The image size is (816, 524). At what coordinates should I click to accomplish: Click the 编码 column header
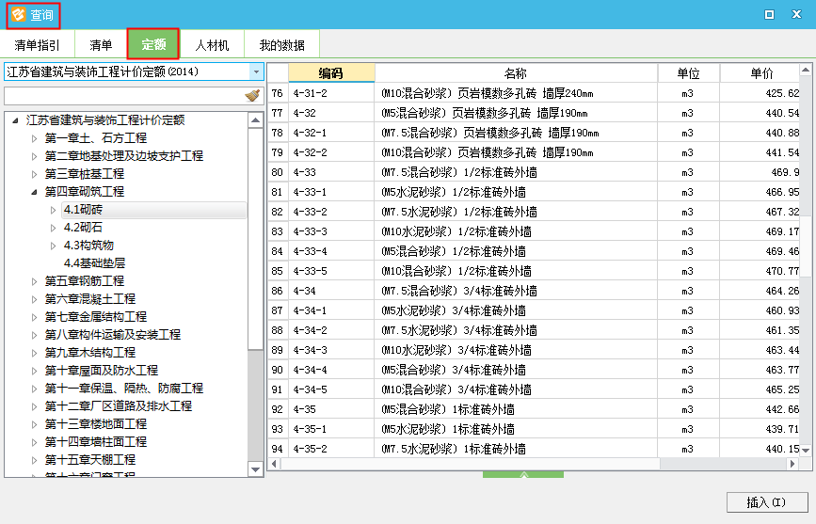pos(331,73)
